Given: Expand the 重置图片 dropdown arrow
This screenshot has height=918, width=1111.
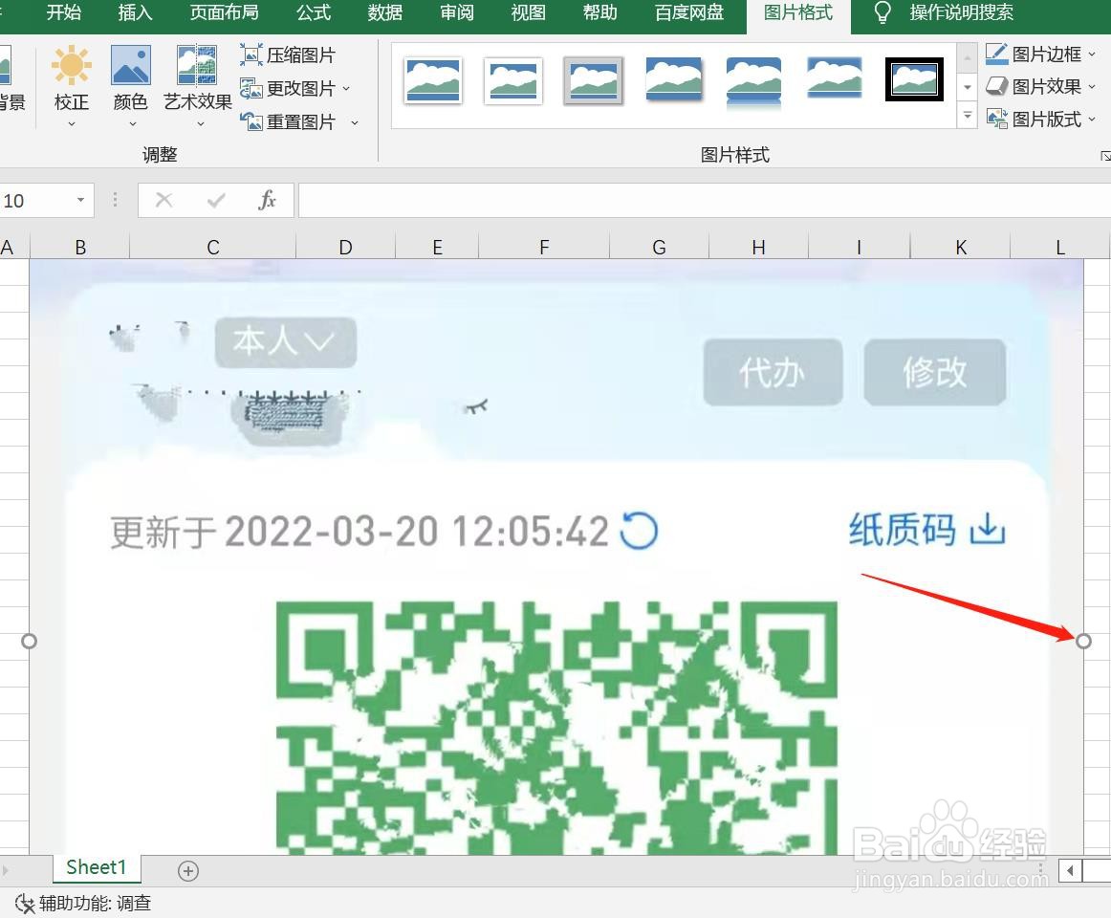Looking at the screenshot, I should click(x=355, y=122).
